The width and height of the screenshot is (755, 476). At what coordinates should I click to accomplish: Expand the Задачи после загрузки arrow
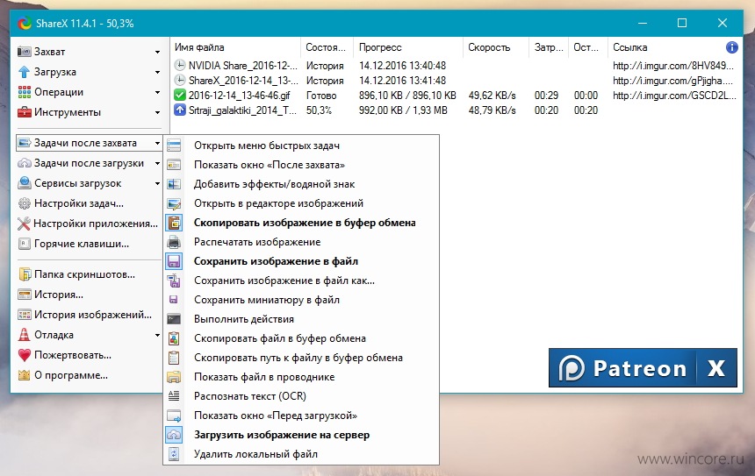pyautogui.click(x=157, y=163)
